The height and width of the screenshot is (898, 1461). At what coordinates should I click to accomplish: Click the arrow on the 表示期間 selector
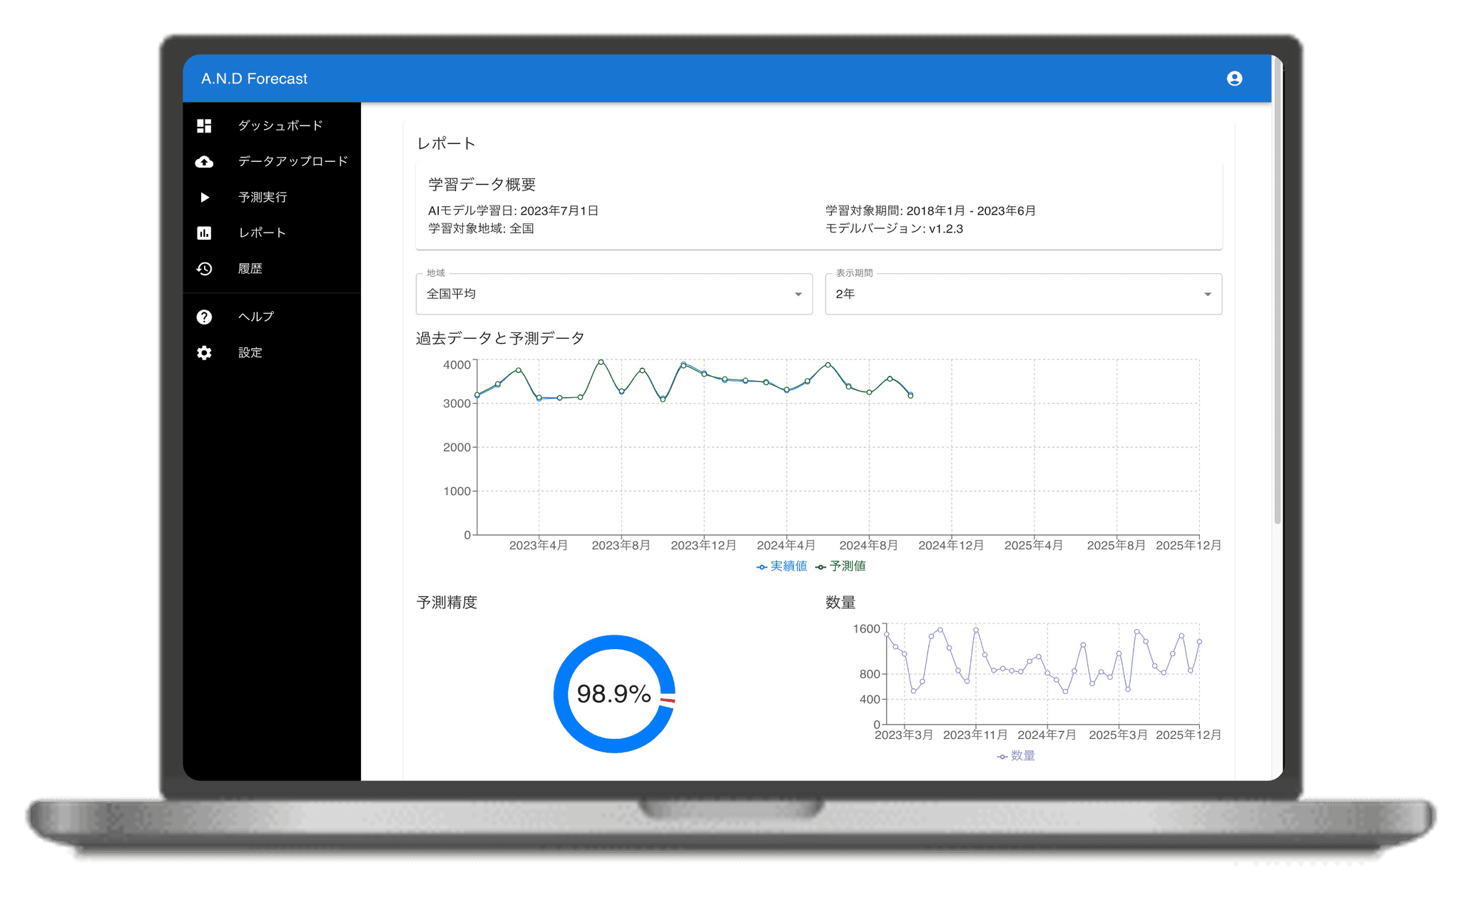click(x=1207, y=294)
